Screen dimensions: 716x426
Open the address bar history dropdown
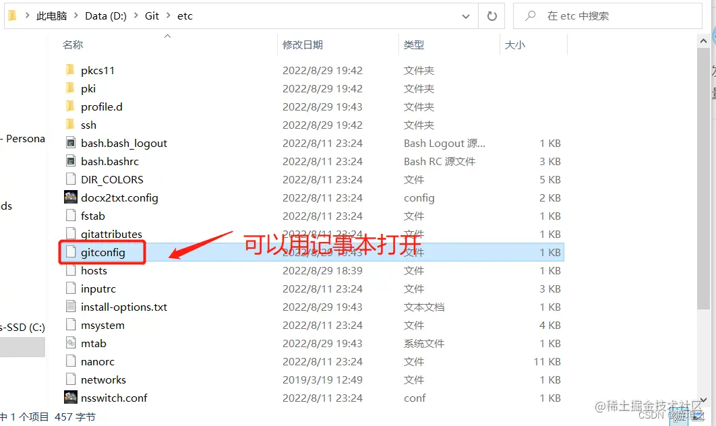coord(466,16)
